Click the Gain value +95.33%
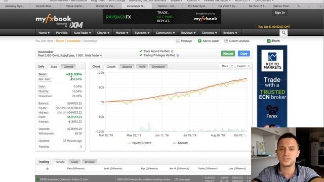The image size is (324, 182). pyautogui.click(x=74, y=74)
